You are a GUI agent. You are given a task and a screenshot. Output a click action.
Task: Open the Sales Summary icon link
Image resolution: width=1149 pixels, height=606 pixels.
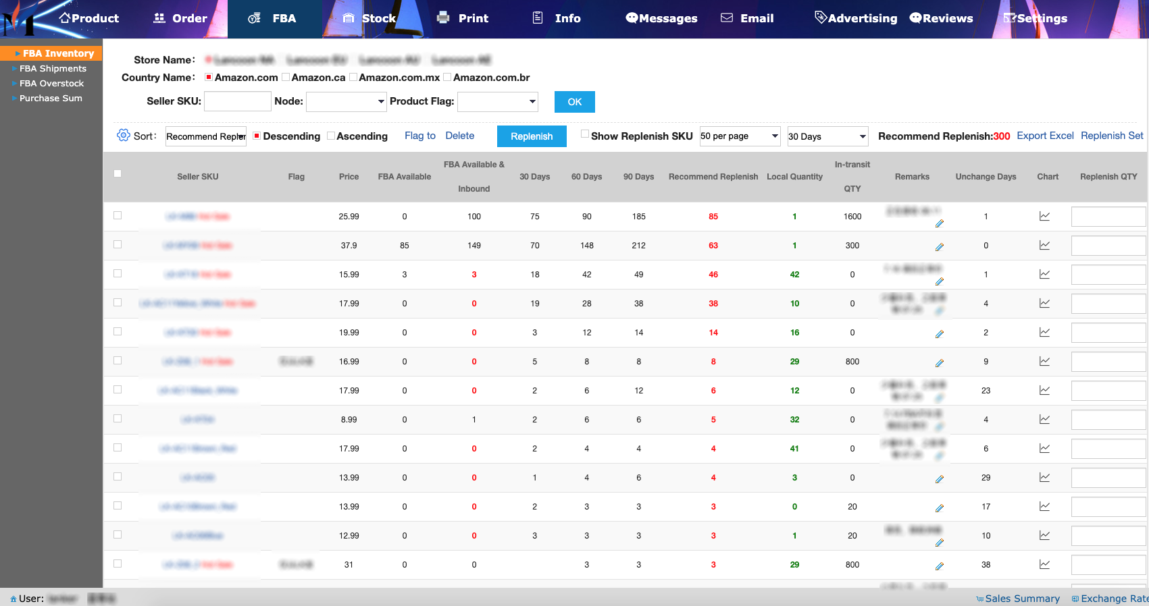pos(1018,599)
